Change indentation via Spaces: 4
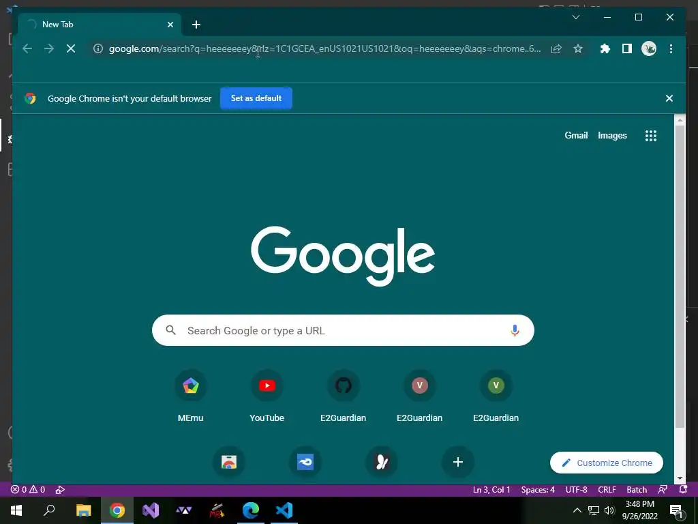The width and height of the screenshot is (698, 524). click(x=538, y=490)
